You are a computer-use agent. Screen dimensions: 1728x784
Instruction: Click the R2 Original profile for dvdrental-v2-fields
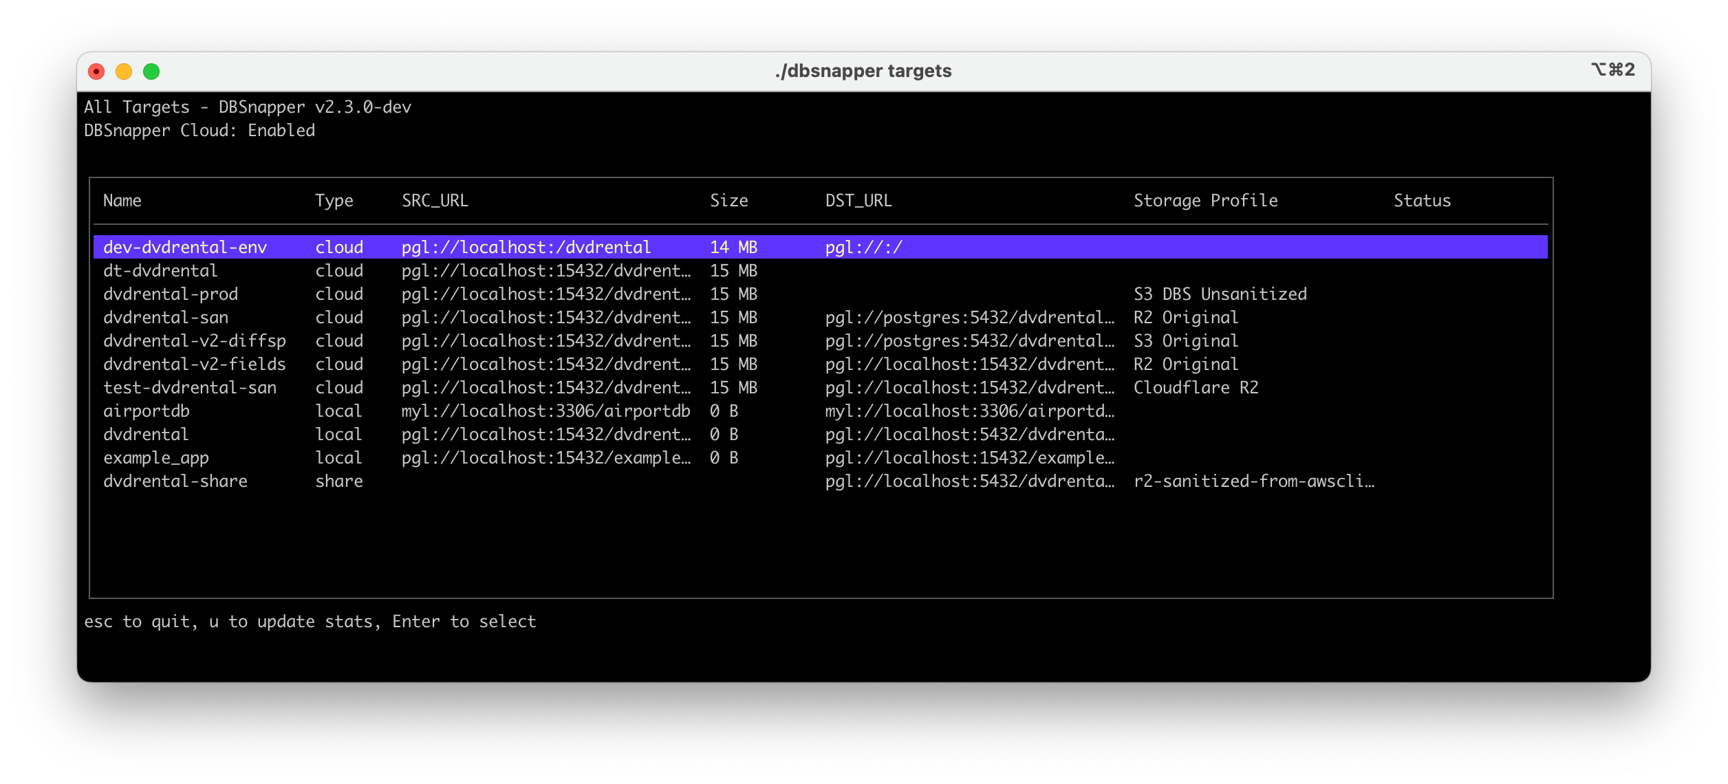pyautogui.click(x=1186, y=364)
